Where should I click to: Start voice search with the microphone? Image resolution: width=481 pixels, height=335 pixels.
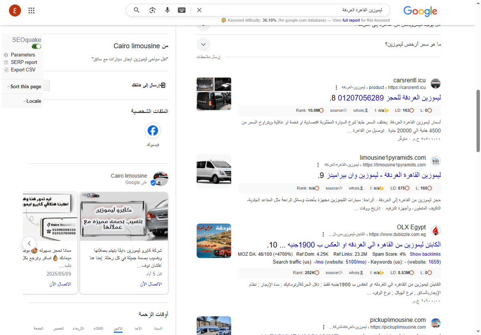click(167, 10)
